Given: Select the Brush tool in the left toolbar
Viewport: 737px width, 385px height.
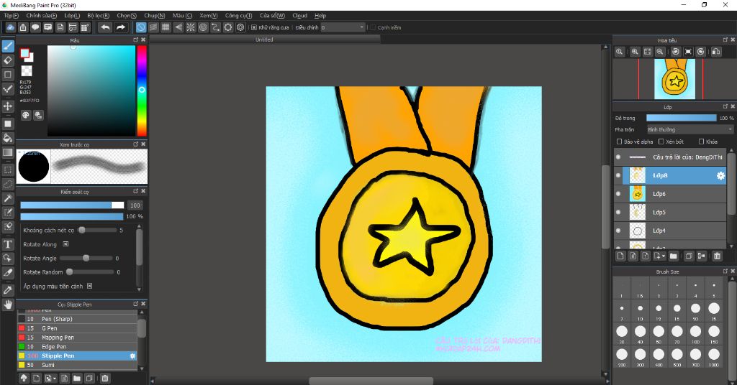Looking at the screenshot, I should pos(8,46).
